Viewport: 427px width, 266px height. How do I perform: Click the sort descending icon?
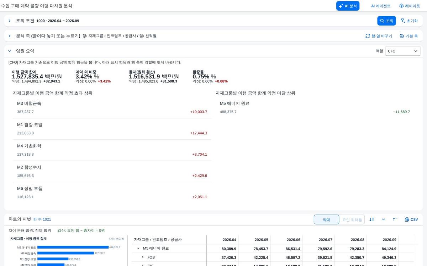coord(372,220)
